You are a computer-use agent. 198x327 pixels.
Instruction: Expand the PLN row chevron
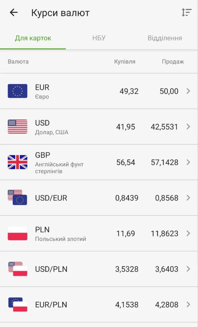coord(188,233)
